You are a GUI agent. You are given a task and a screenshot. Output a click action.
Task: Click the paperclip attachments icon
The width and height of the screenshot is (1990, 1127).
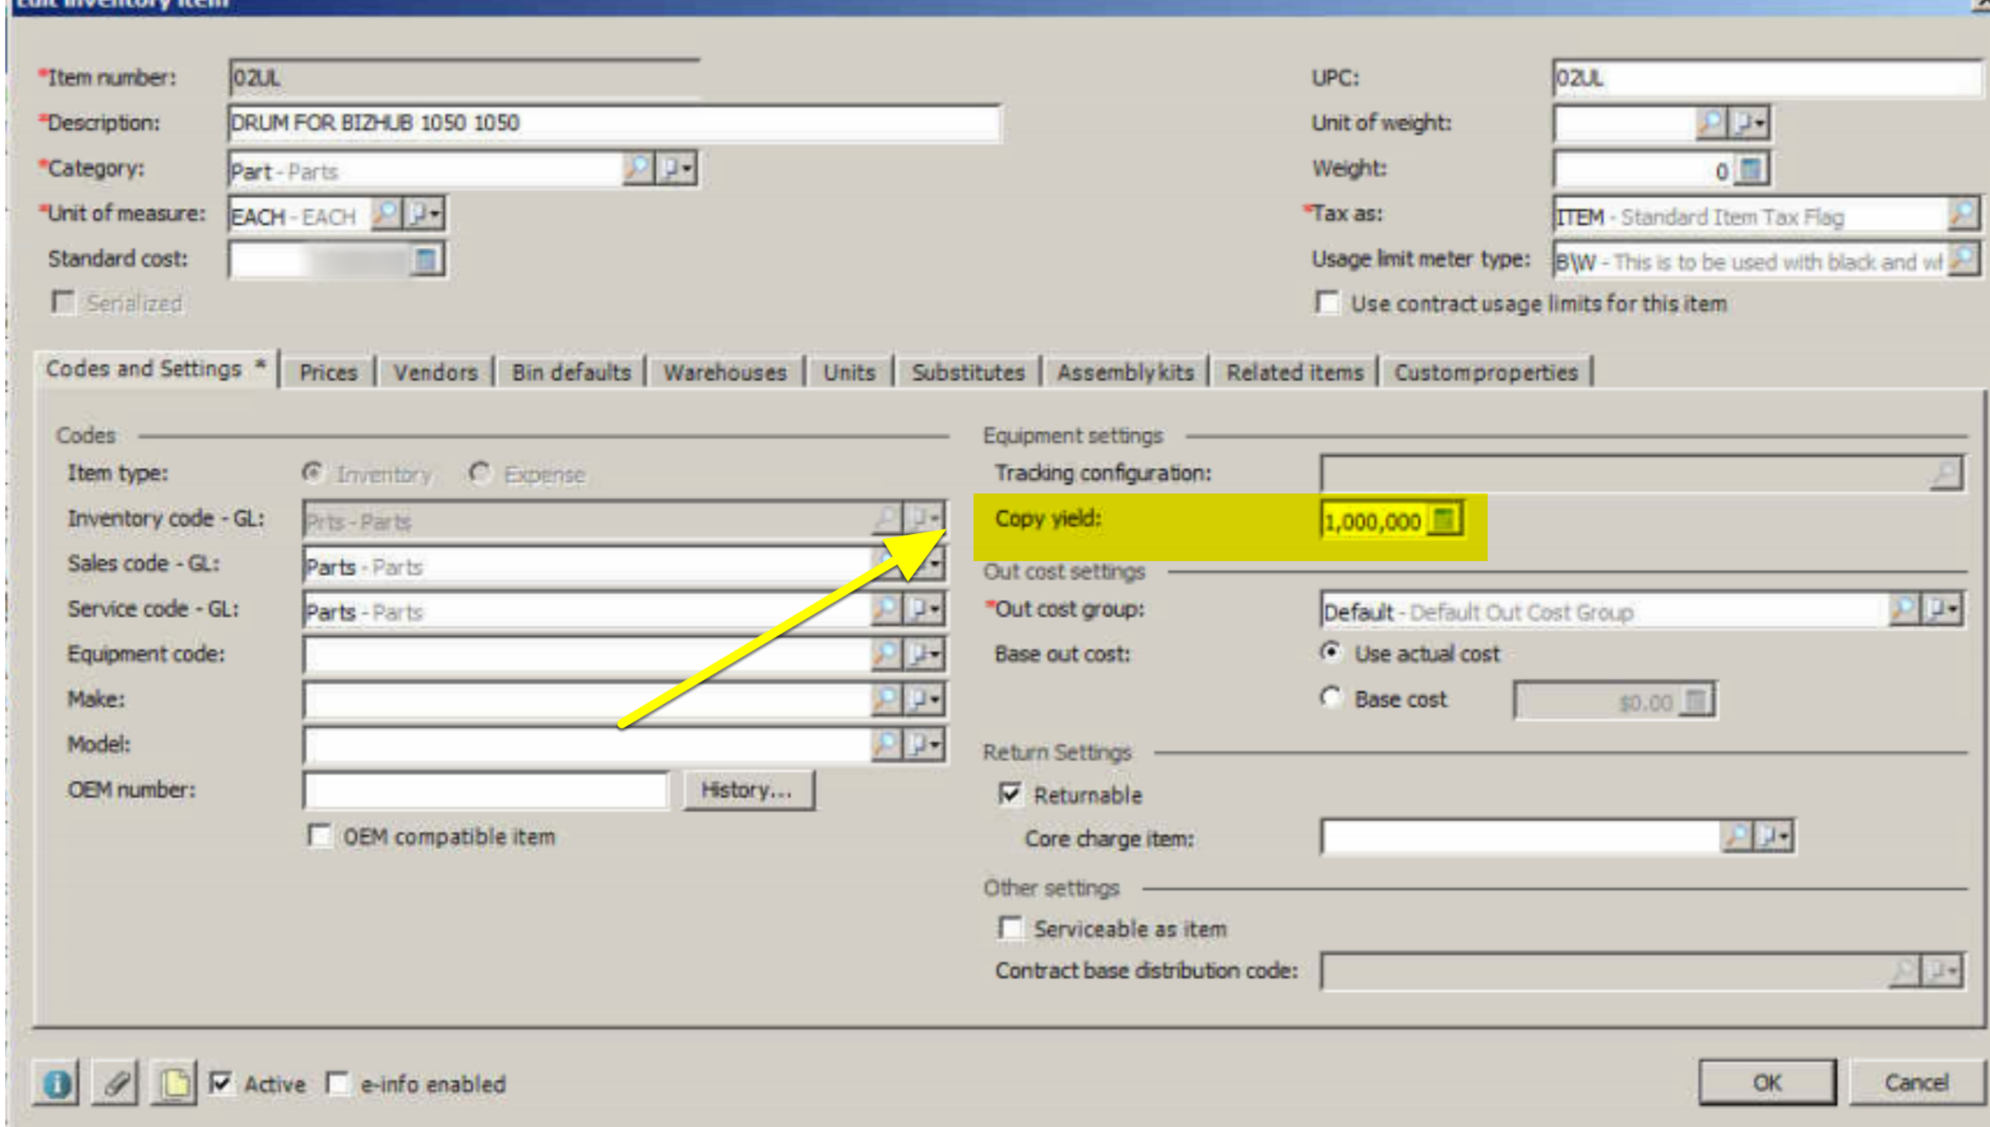(115, 1083)
